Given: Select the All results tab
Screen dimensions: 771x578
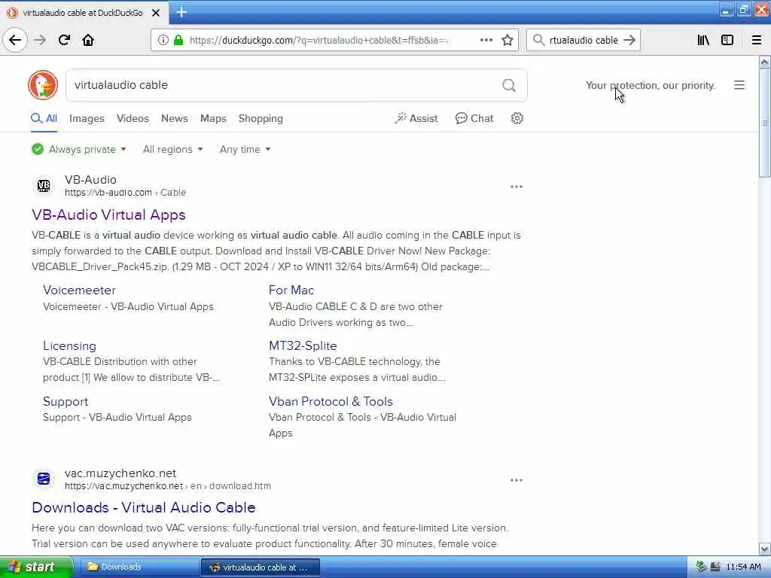Looking at the screenshot, I should point(44,118).
